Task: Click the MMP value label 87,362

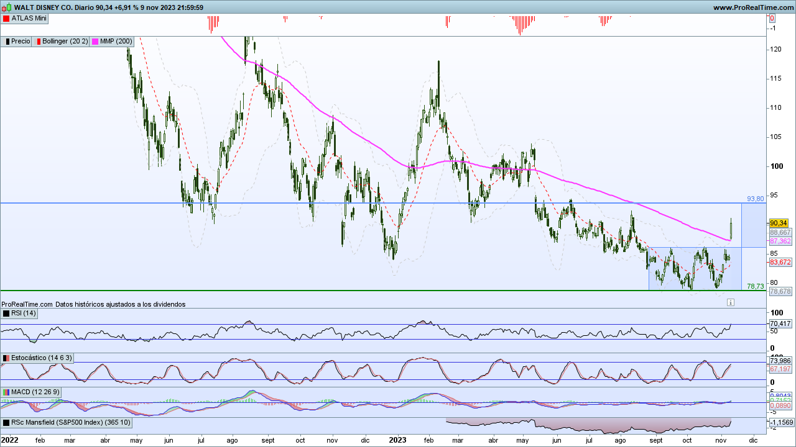Action: tap(780, 241)
